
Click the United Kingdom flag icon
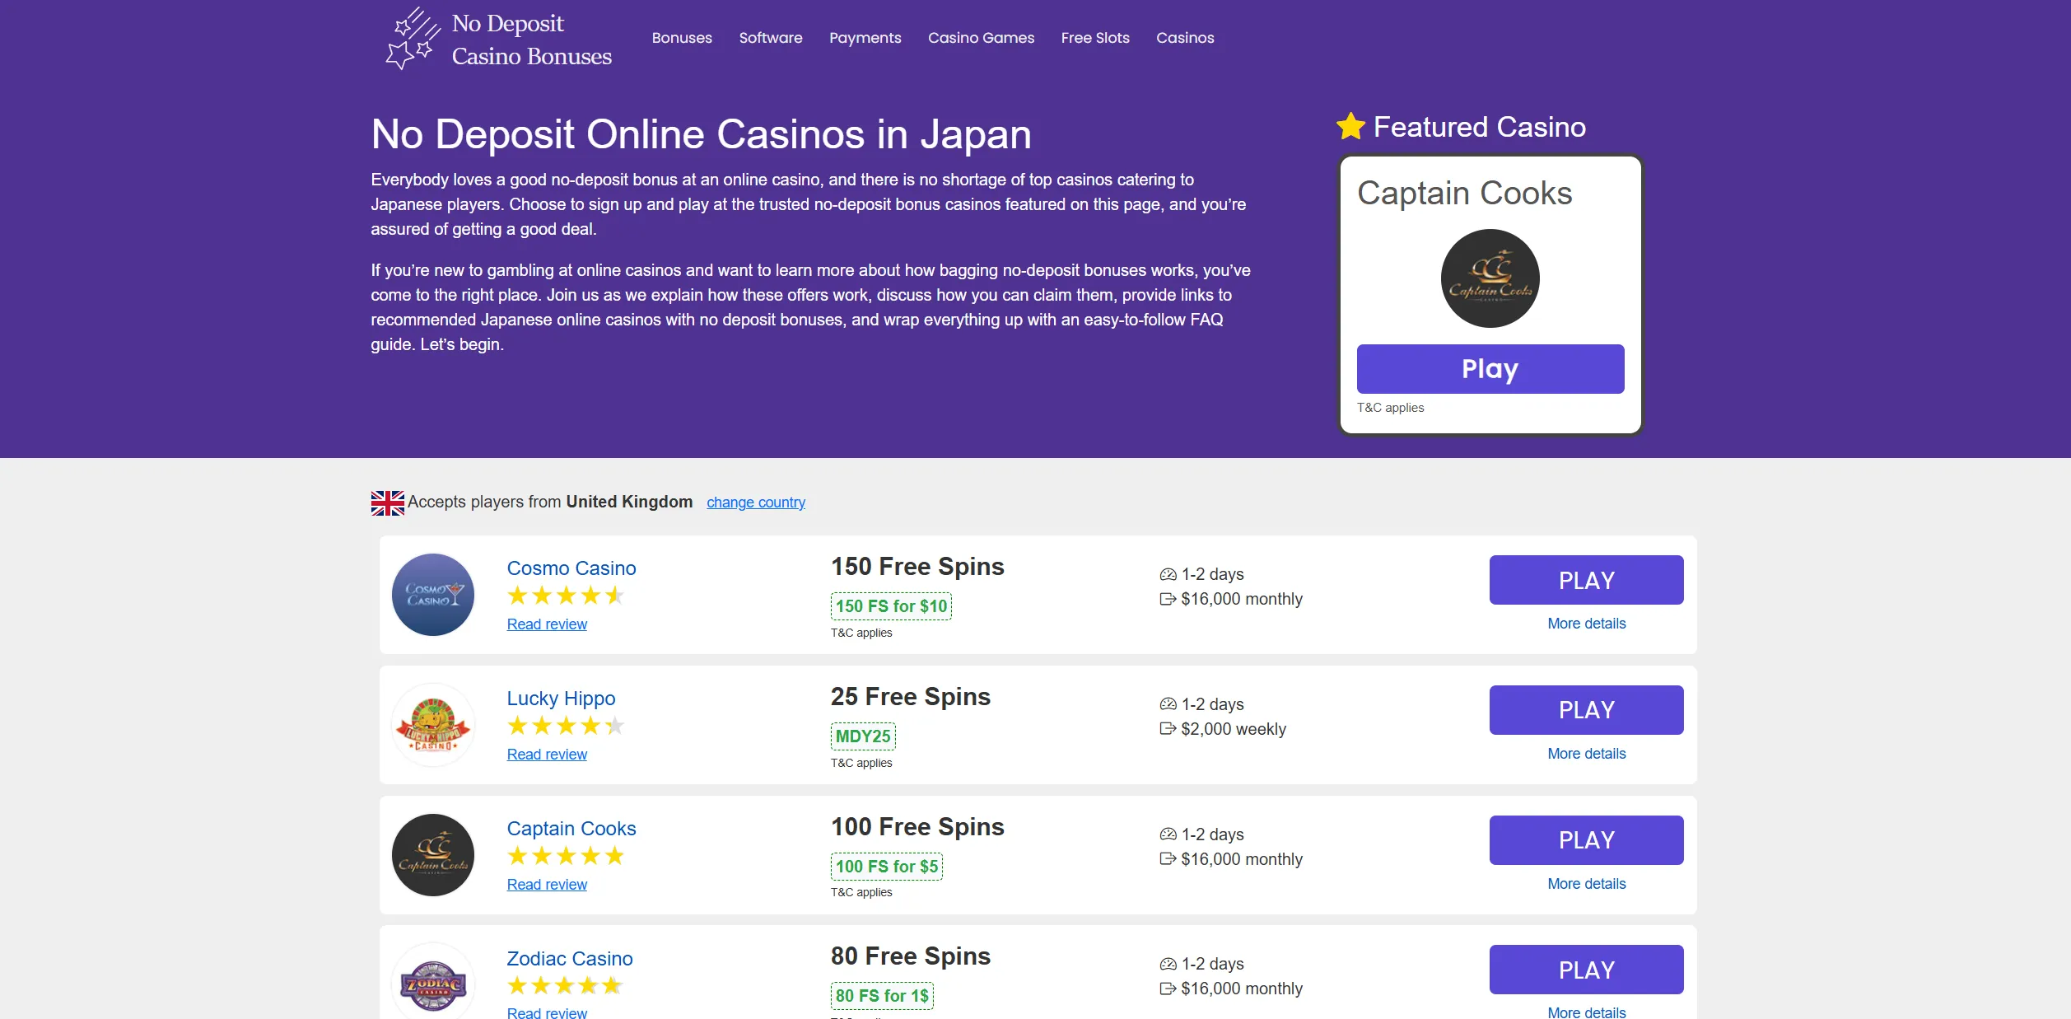pyautogui.click(x=387, y=502)
